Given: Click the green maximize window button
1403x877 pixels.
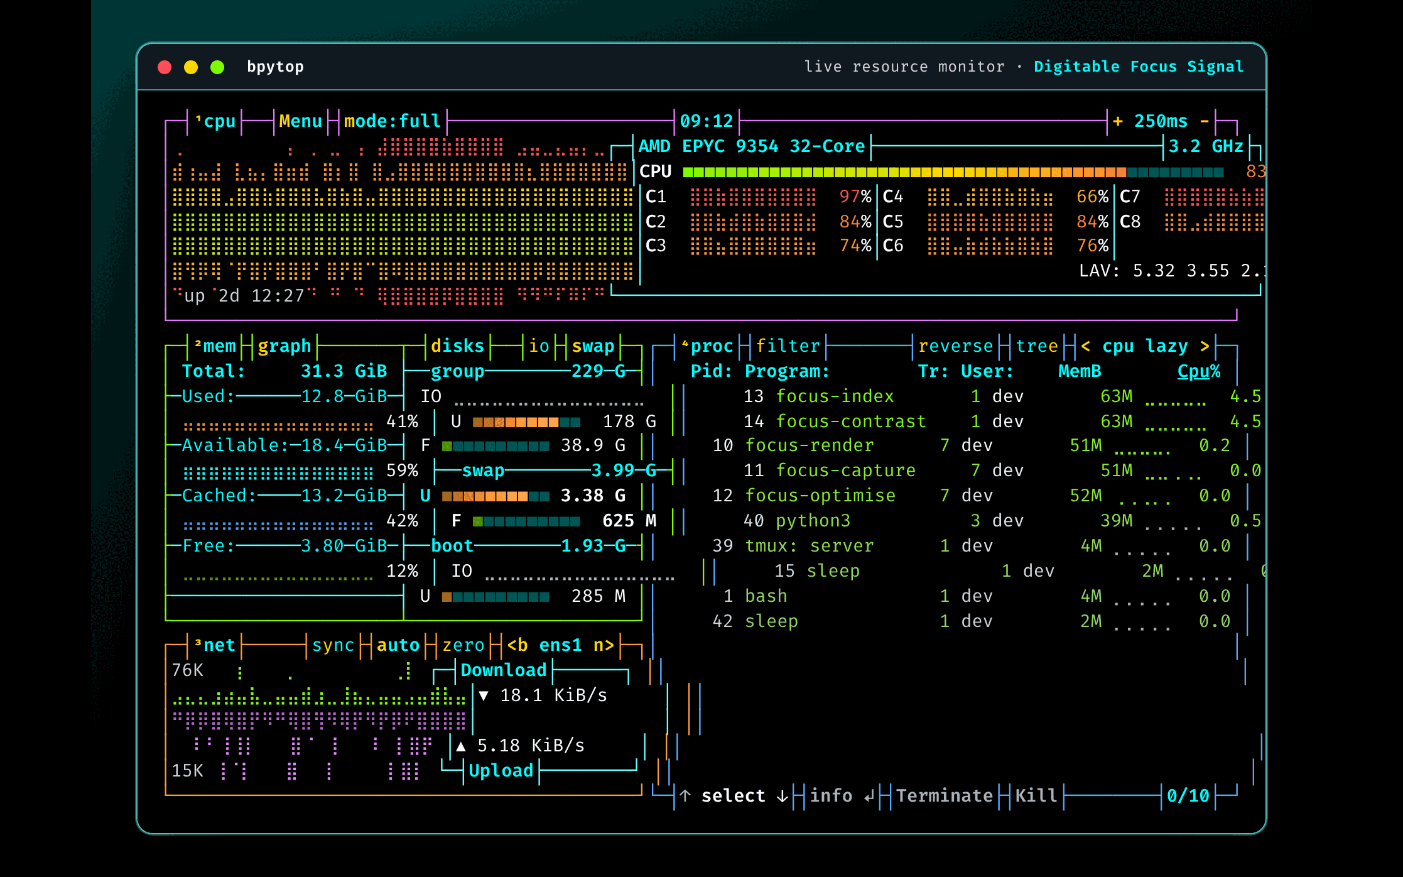Looking at the screenshot, I should click(217, 67).
